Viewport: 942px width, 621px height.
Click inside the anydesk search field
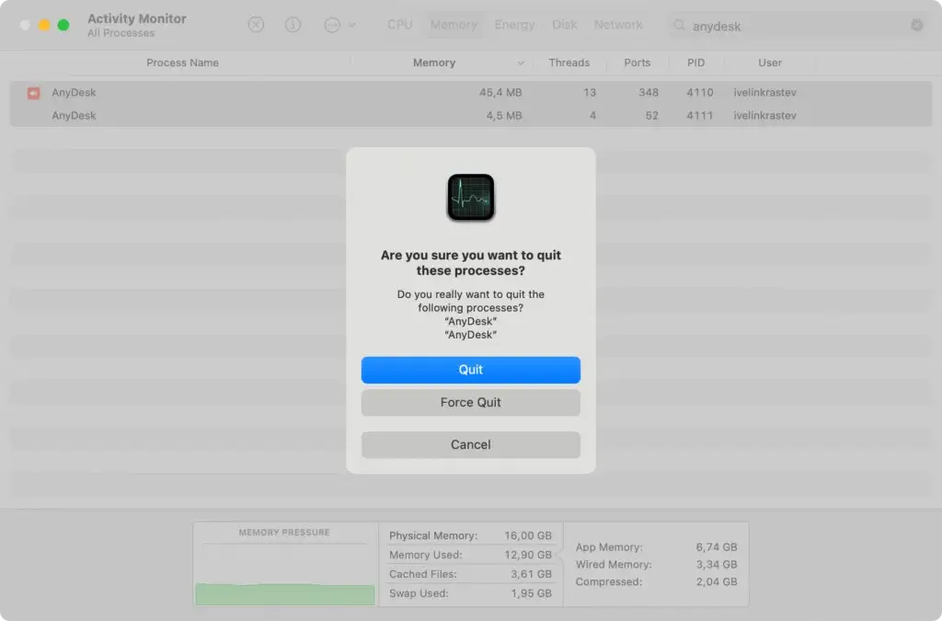pos(736,26)
